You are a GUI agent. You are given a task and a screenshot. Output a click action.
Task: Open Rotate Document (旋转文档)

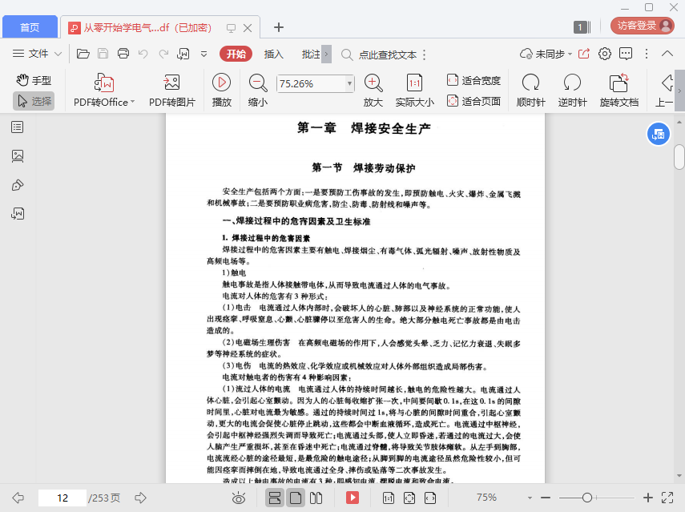[619, 91]
